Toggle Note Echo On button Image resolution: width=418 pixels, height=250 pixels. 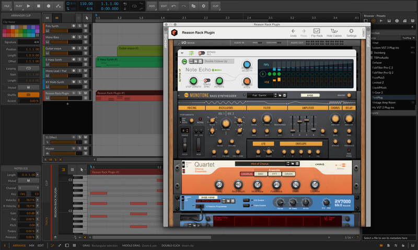[184, 62]
